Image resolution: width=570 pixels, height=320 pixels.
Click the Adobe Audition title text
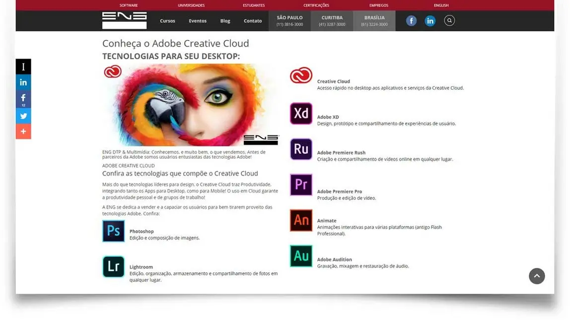pos(335,259)
